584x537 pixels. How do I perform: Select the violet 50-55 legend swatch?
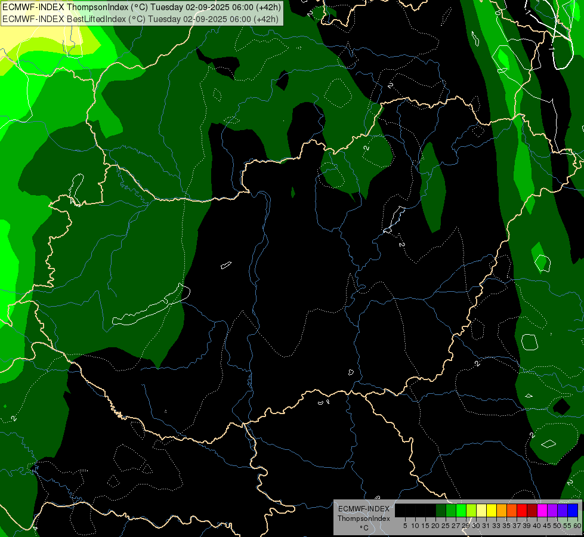[563, 510]
